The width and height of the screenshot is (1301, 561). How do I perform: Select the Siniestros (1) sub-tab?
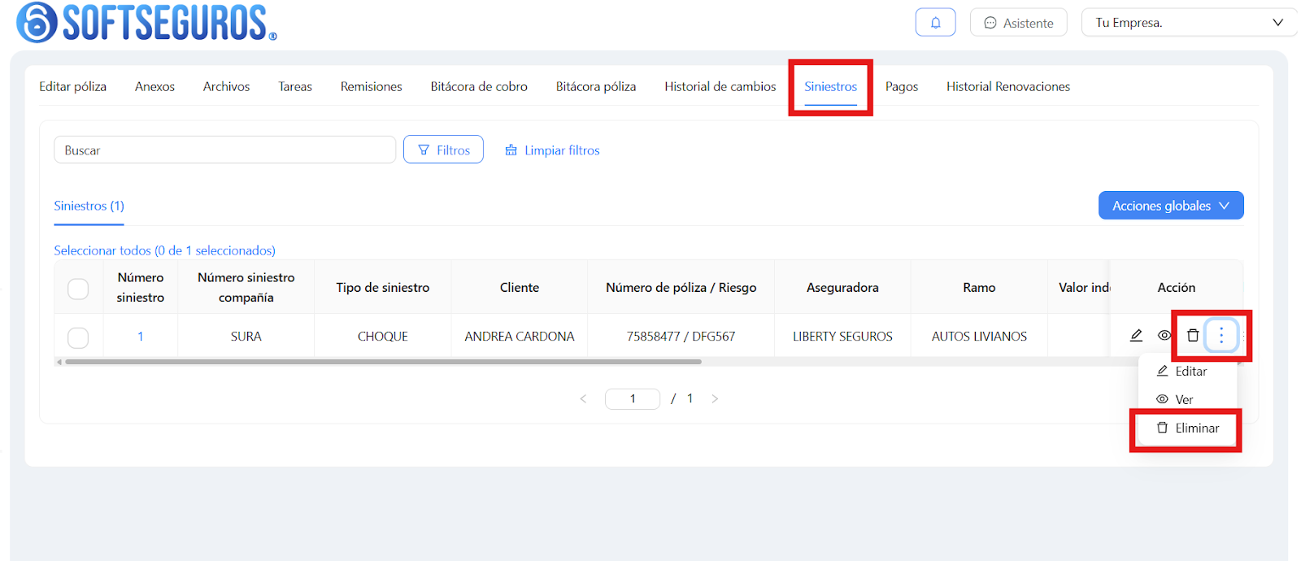tap(89, 206)
